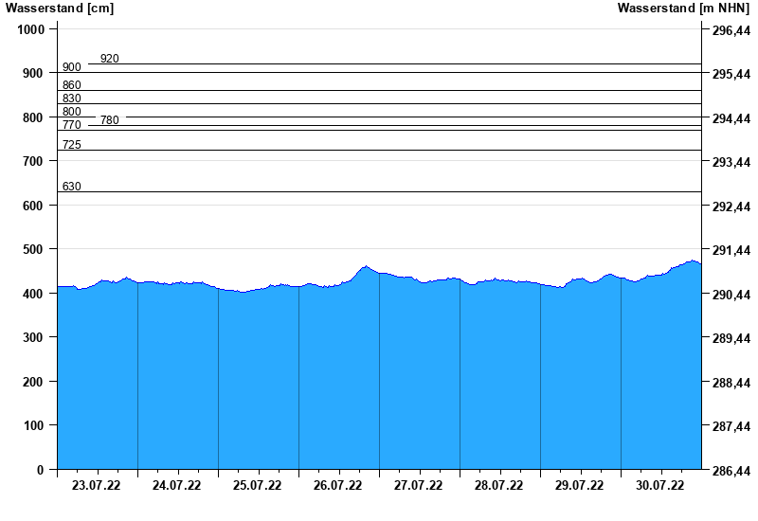Click the 24.07.22 date label
Viewport: 758px width, 521px height.
(176, 485)
